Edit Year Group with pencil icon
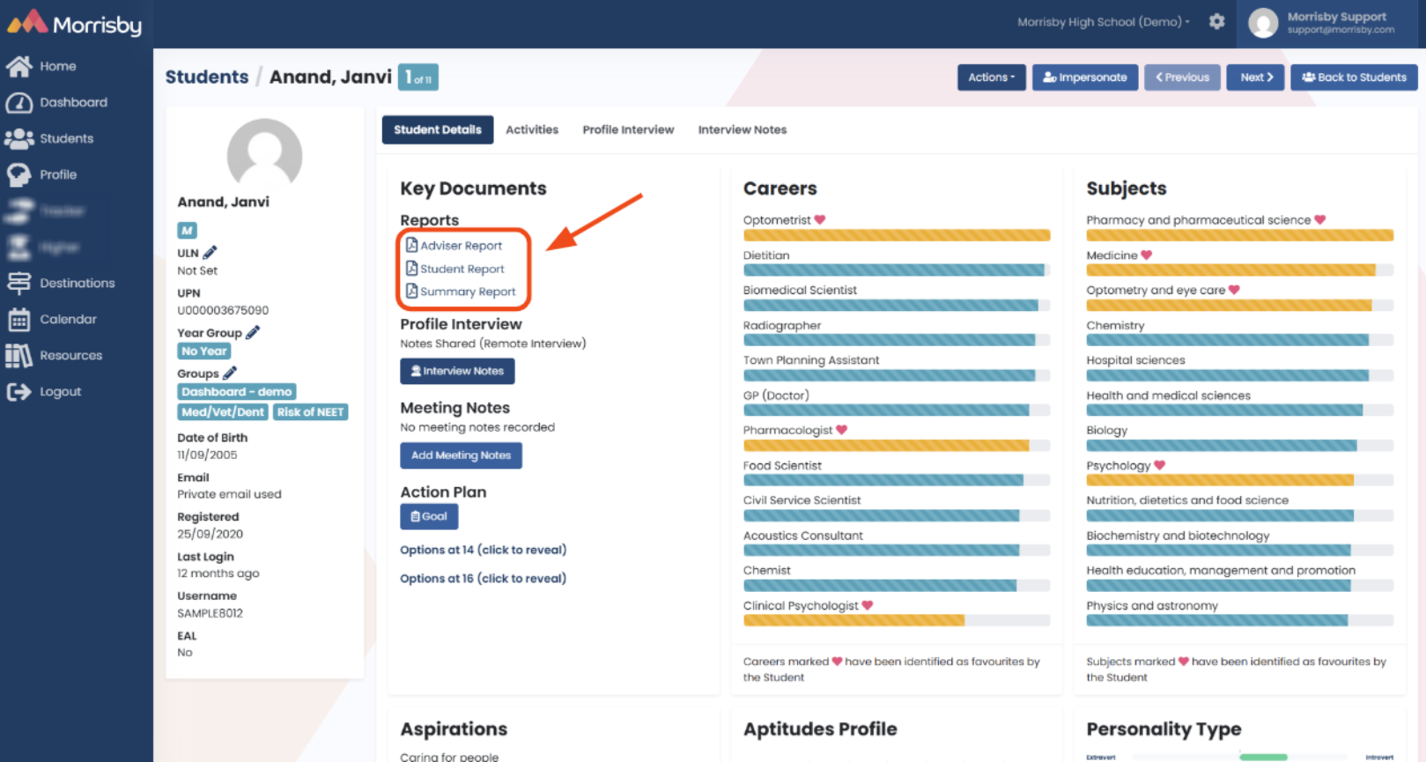Image resolution: width=1426 pixels, height=762 pixels. (x=253, y=332)
